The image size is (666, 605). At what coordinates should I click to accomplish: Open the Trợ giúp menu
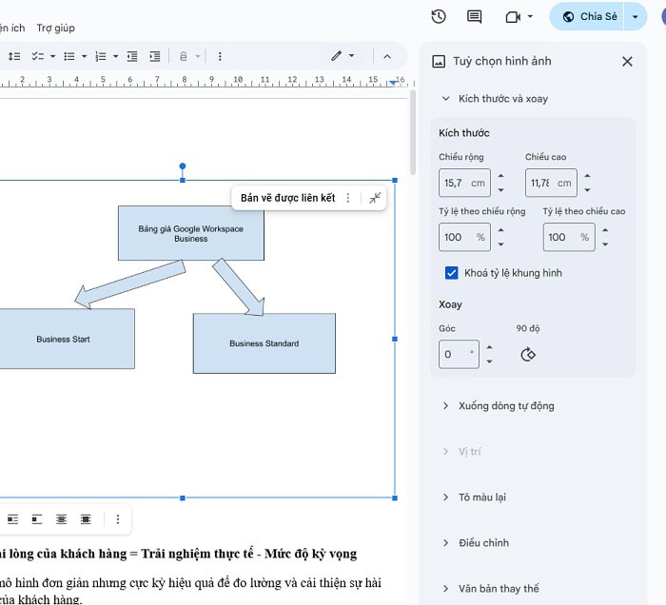[x=55, y=28]
